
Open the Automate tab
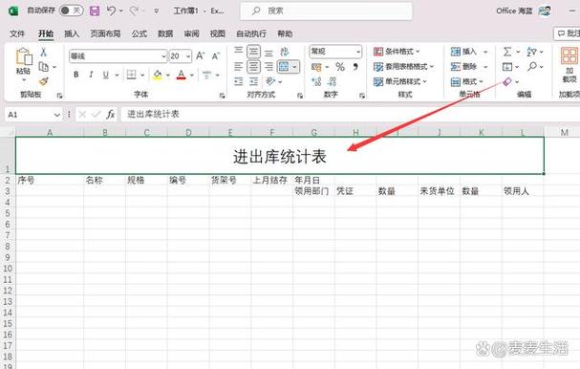click(251, 33)
